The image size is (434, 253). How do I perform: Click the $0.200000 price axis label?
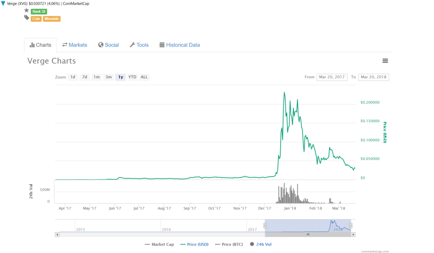coord(370,102)
